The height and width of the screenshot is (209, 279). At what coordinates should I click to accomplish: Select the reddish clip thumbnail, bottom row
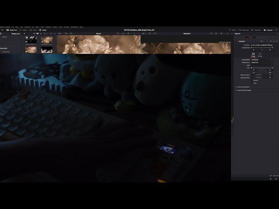(x=31, y=50)
